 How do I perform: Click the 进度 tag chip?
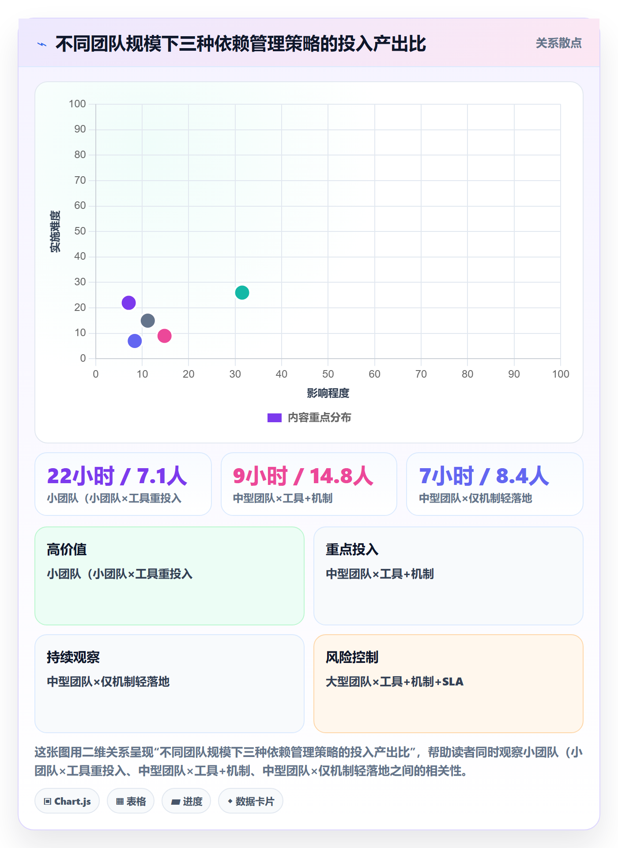(186, 801)
